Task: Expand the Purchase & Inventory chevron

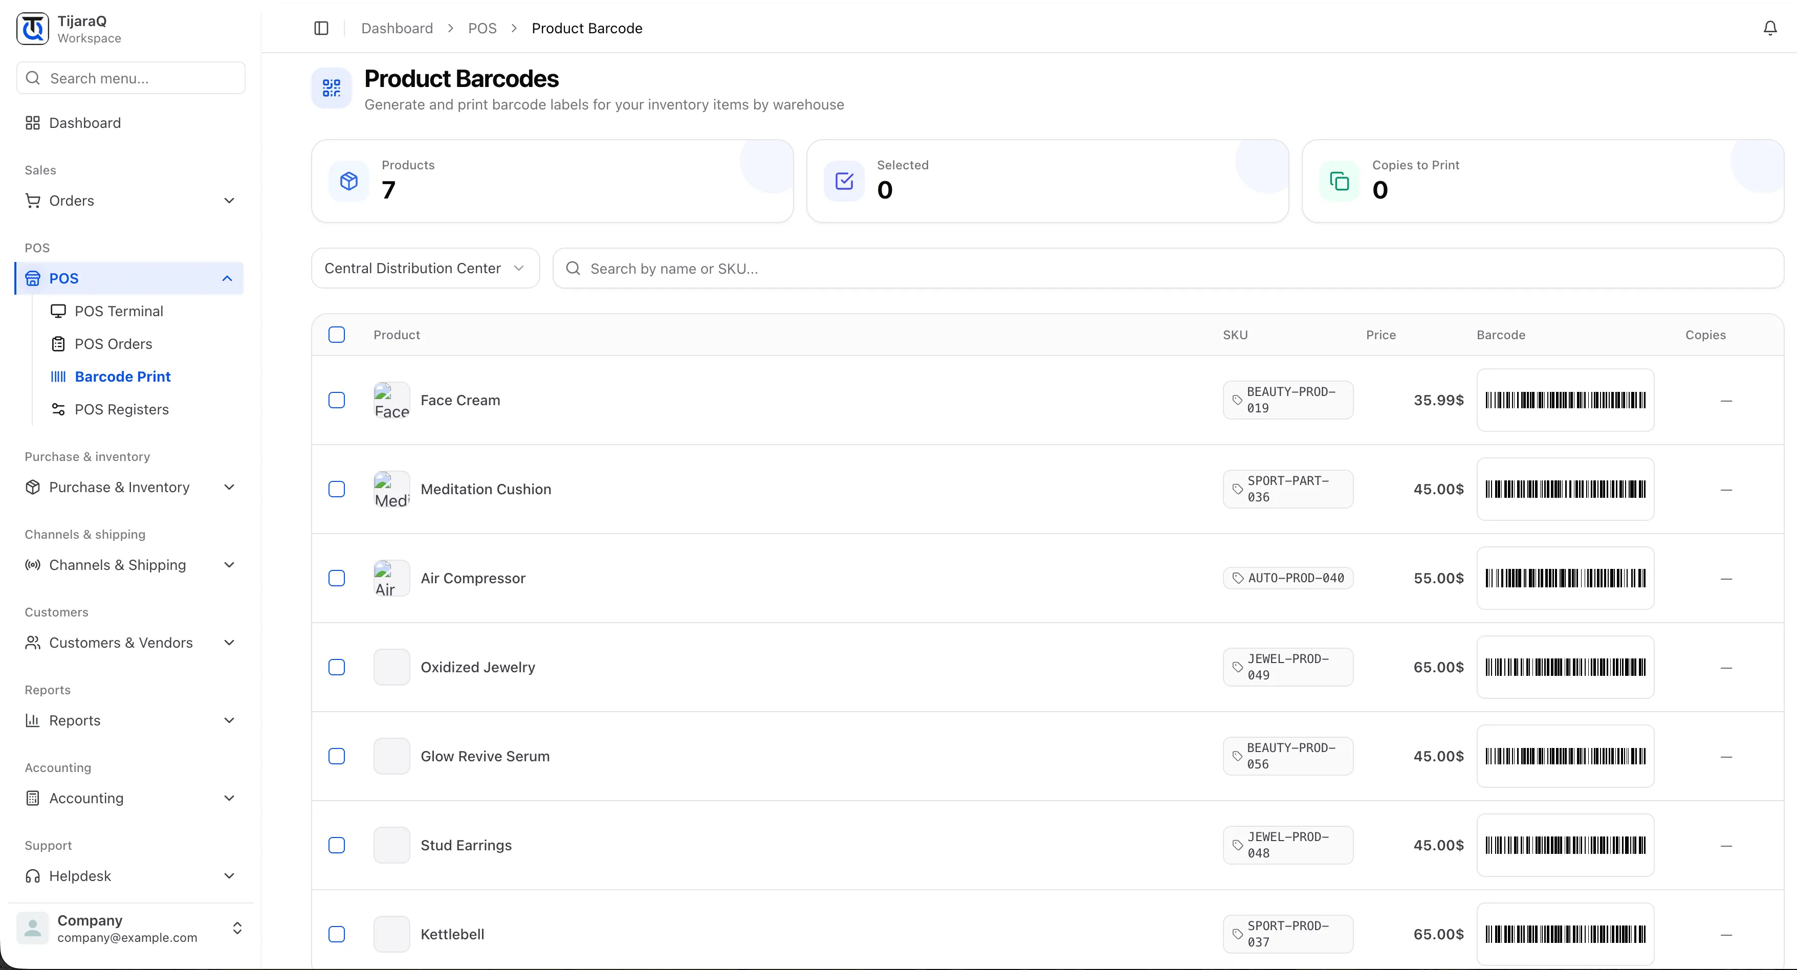Action: 229,487
